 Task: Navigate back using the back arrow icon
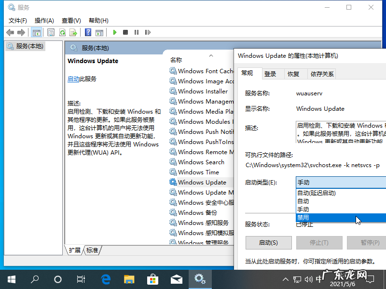click(x=10, y=32)
